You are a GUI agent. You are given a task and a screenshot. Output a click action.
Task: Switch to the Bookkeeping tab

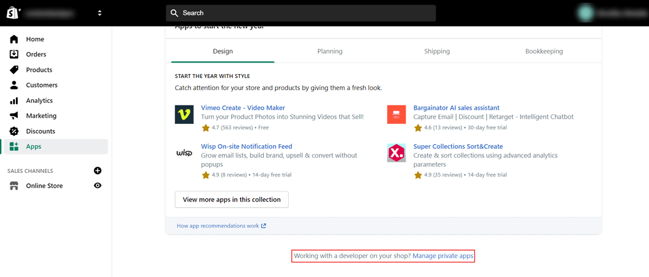(545, 51)
